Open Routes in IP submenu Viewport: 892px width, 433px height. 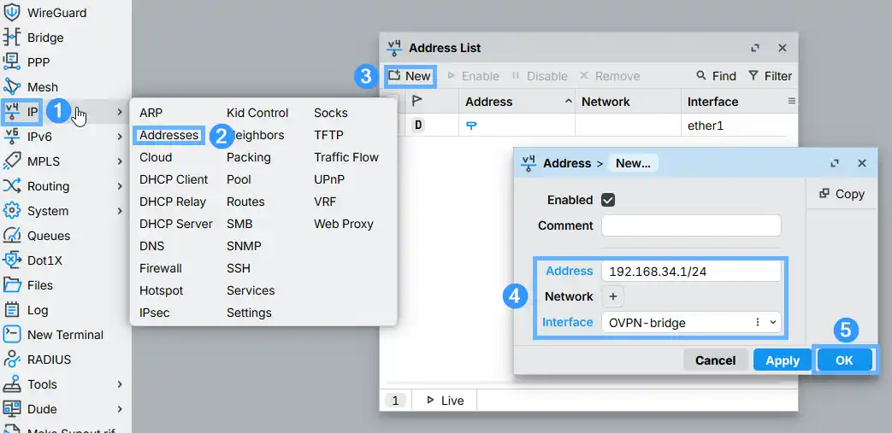pos(245,202)
